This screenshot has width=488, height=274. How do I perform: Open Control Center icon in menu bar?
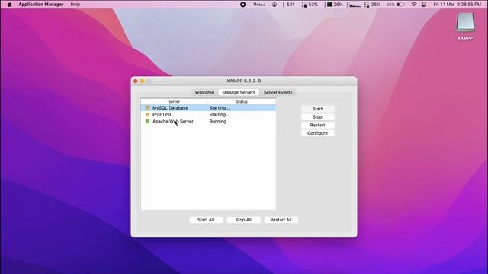424,5
